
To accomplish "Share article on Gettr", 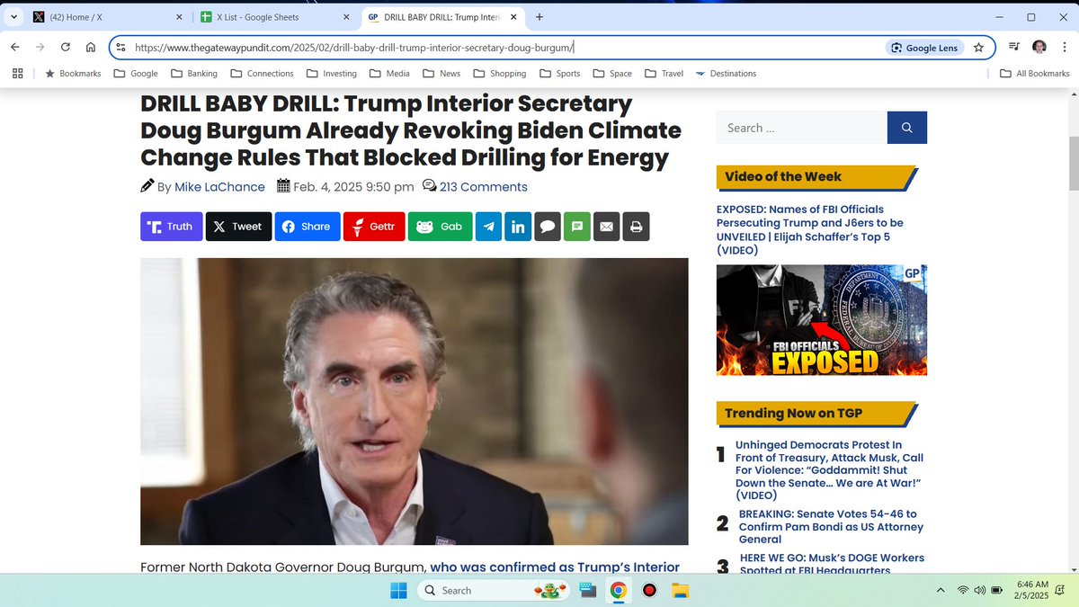I will (x=374, y=227).
